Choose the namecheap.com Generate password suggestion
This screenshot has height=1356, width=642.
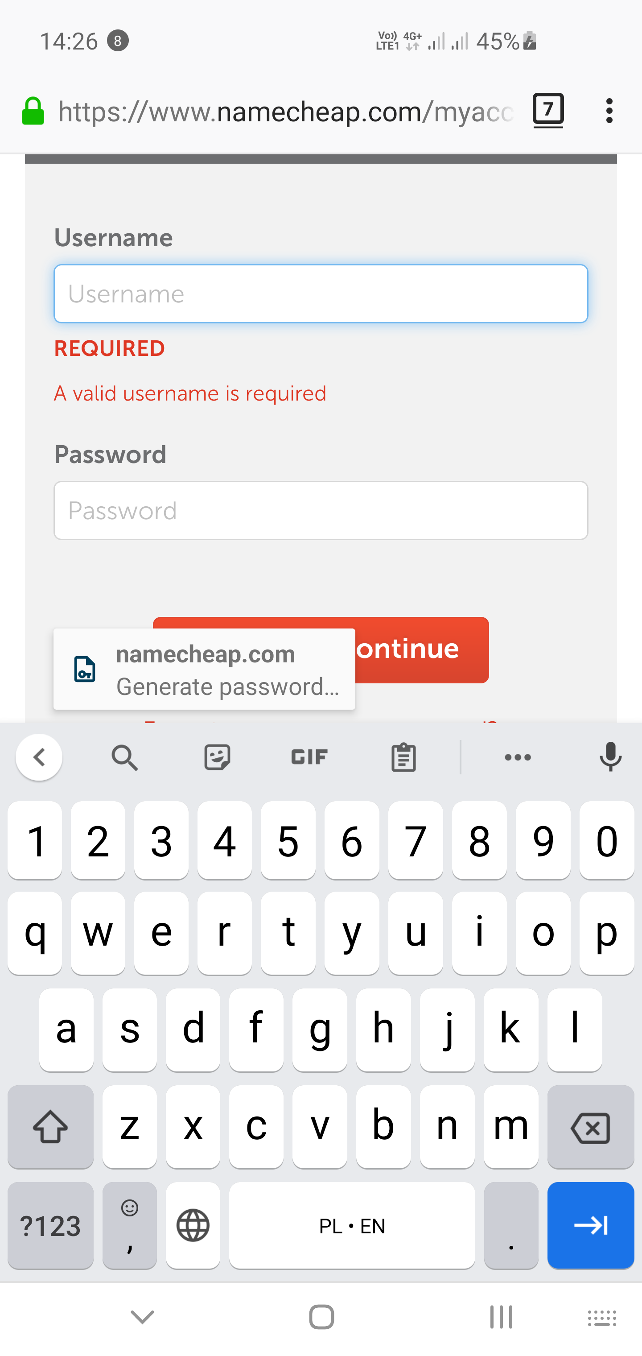point(205,670)
